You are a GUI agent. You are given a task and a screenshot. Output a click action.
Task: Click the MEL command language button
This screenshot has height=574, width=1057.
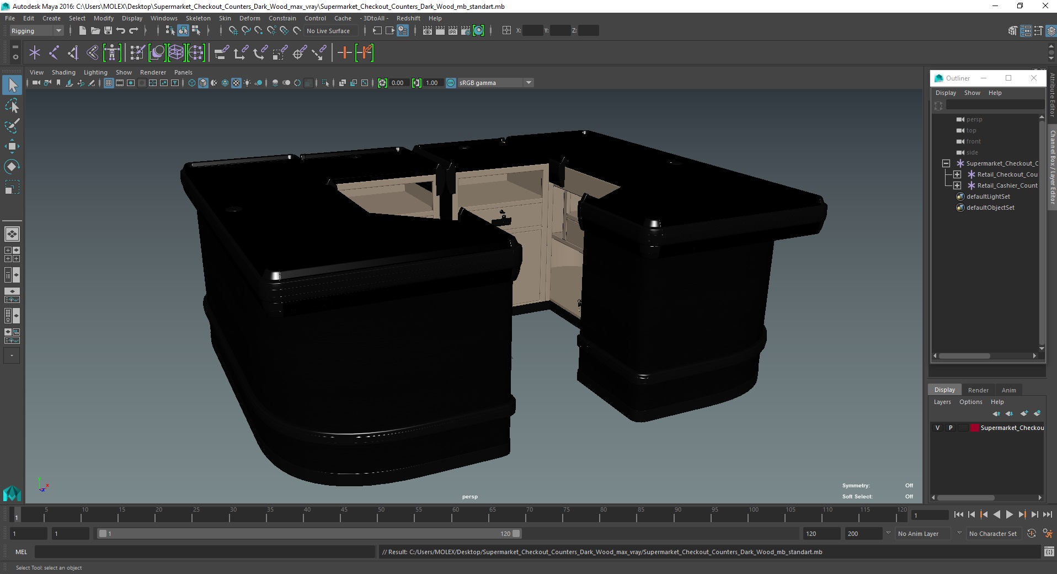[21, 552]
